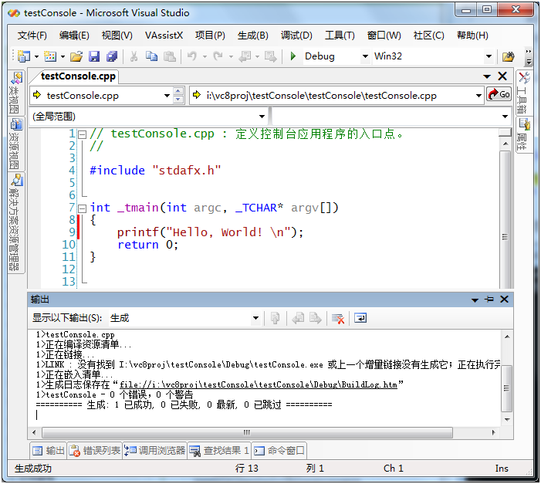541x484 pixels.
Task: Go to the previous message in the output
Action: [298, 318]
